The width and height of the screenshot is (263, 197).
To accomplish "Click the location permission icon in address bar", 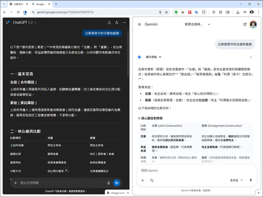I will [x=160, y=12].
